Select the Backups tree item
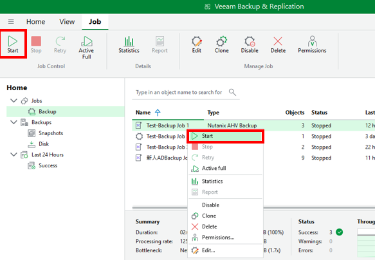This screenshot has height=260, width=375. click(41, 122)
